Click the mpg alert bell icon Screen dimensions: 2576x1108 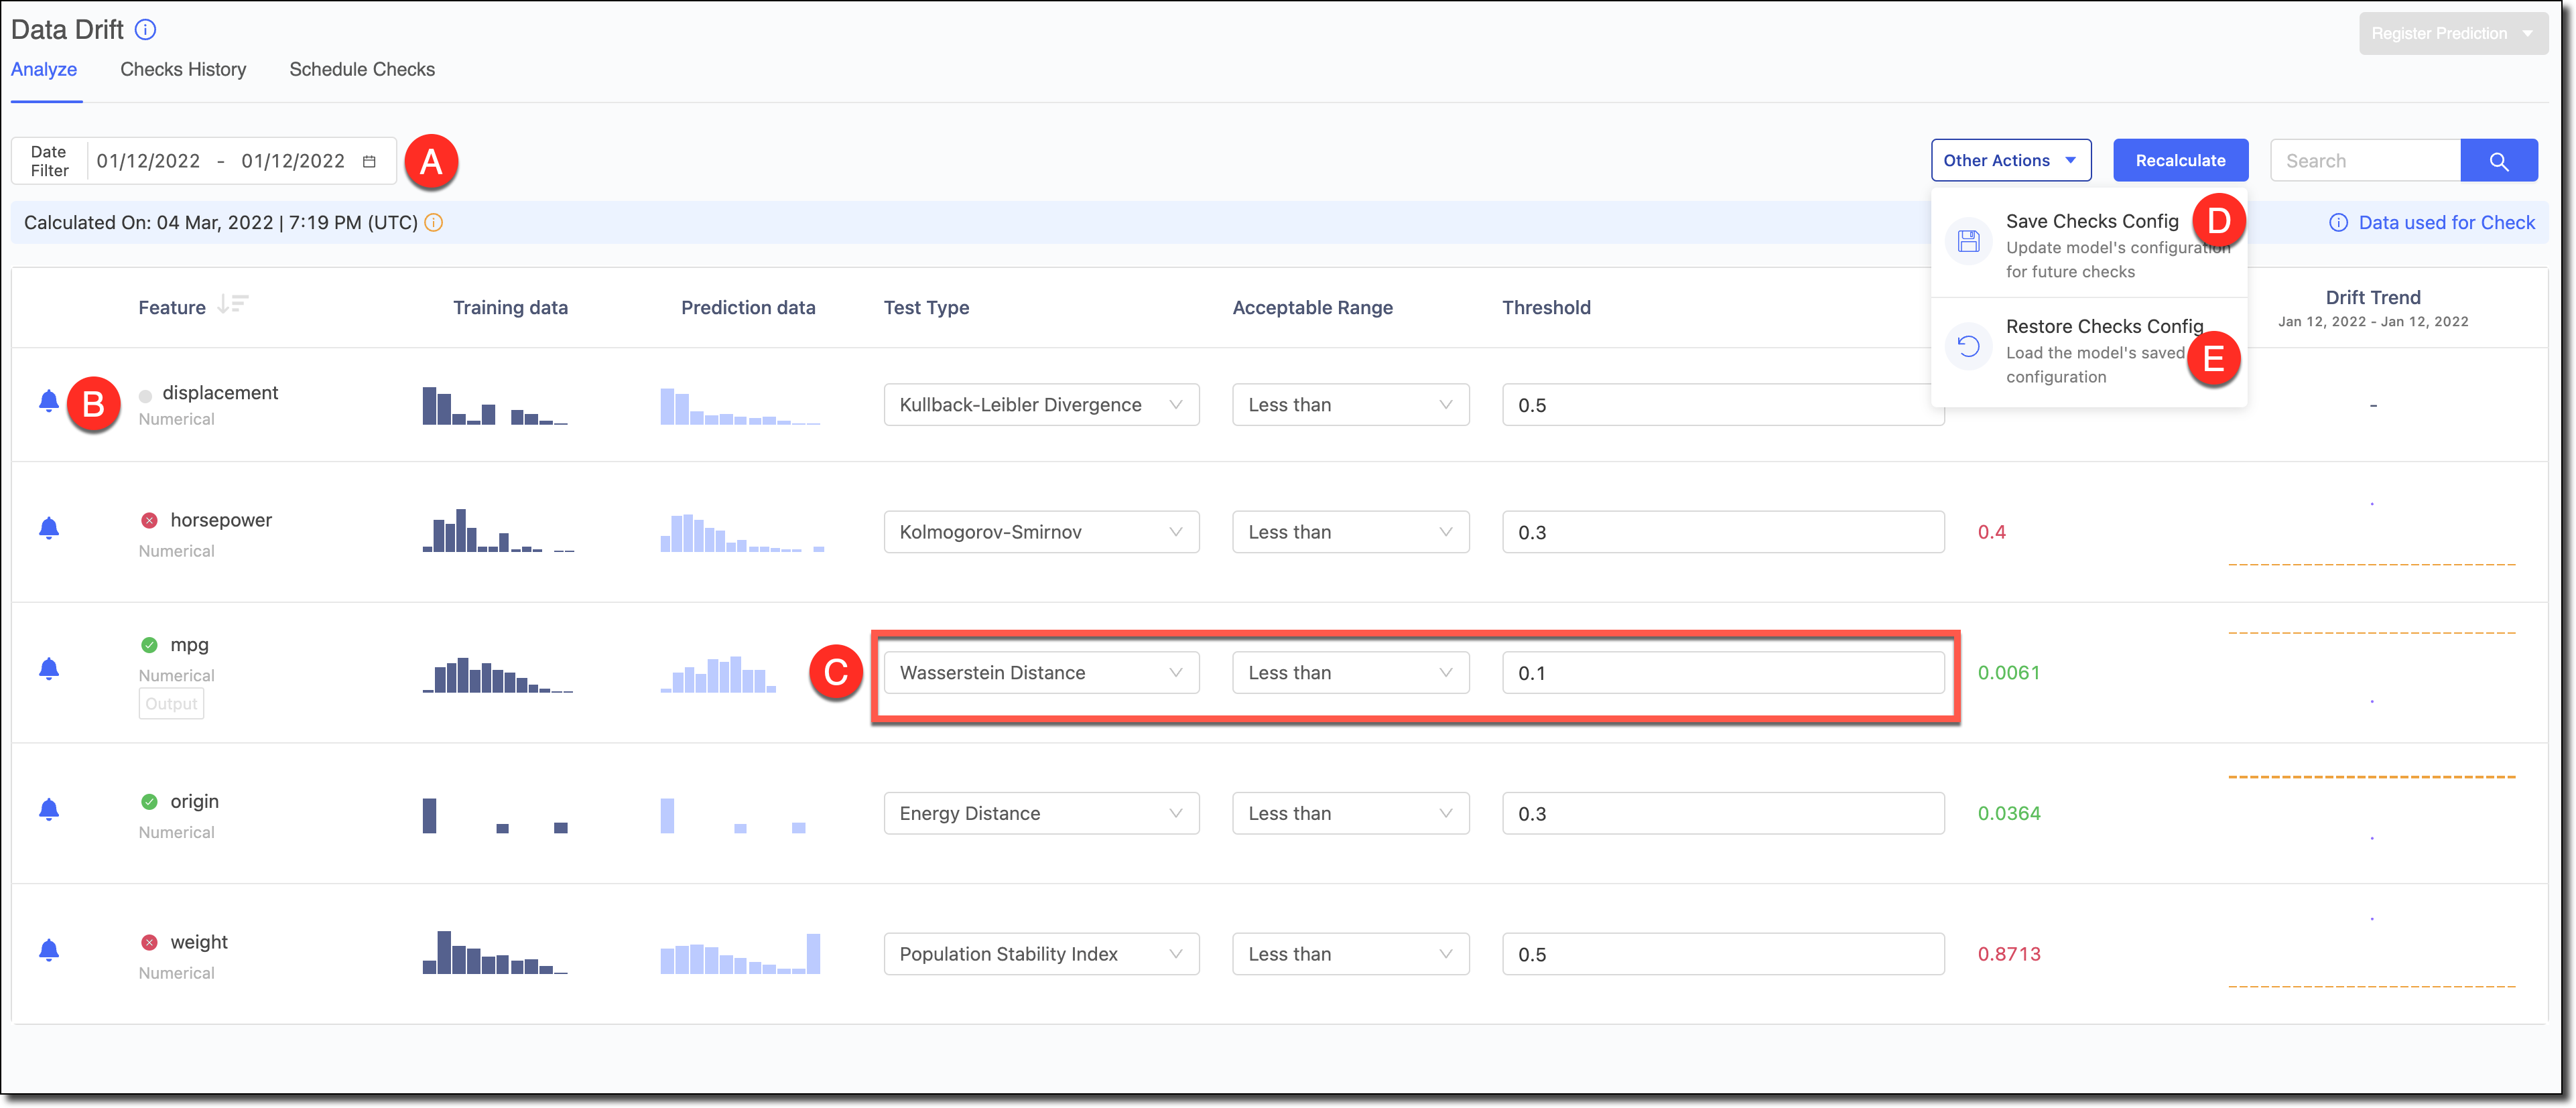[x=50, y=671]
